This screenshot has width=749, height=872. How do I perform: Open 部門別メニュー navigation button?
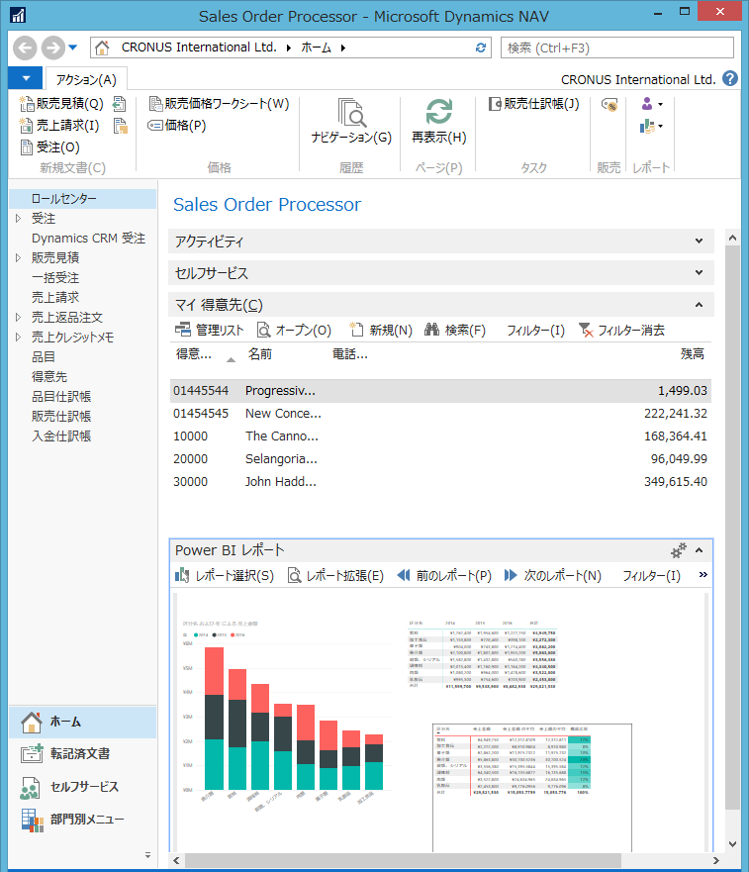point(82,820)
